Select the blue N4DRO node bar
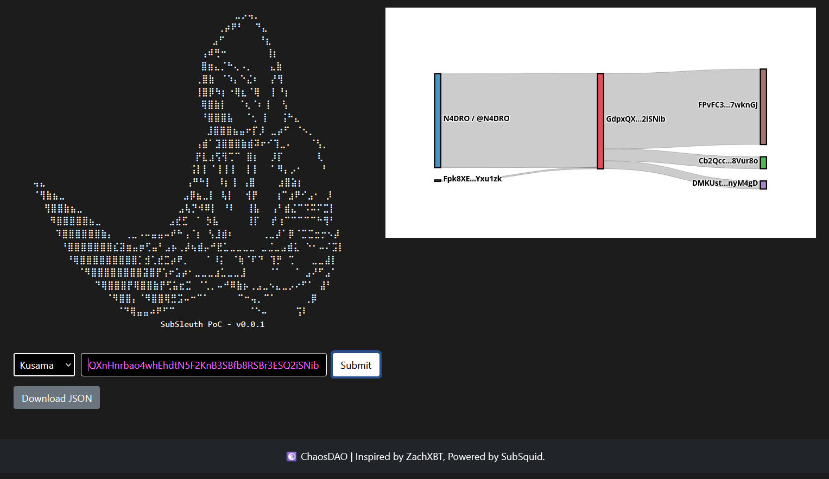Image resolution: width=829 pixels, height=479 pixels. [x=438, y=121]
